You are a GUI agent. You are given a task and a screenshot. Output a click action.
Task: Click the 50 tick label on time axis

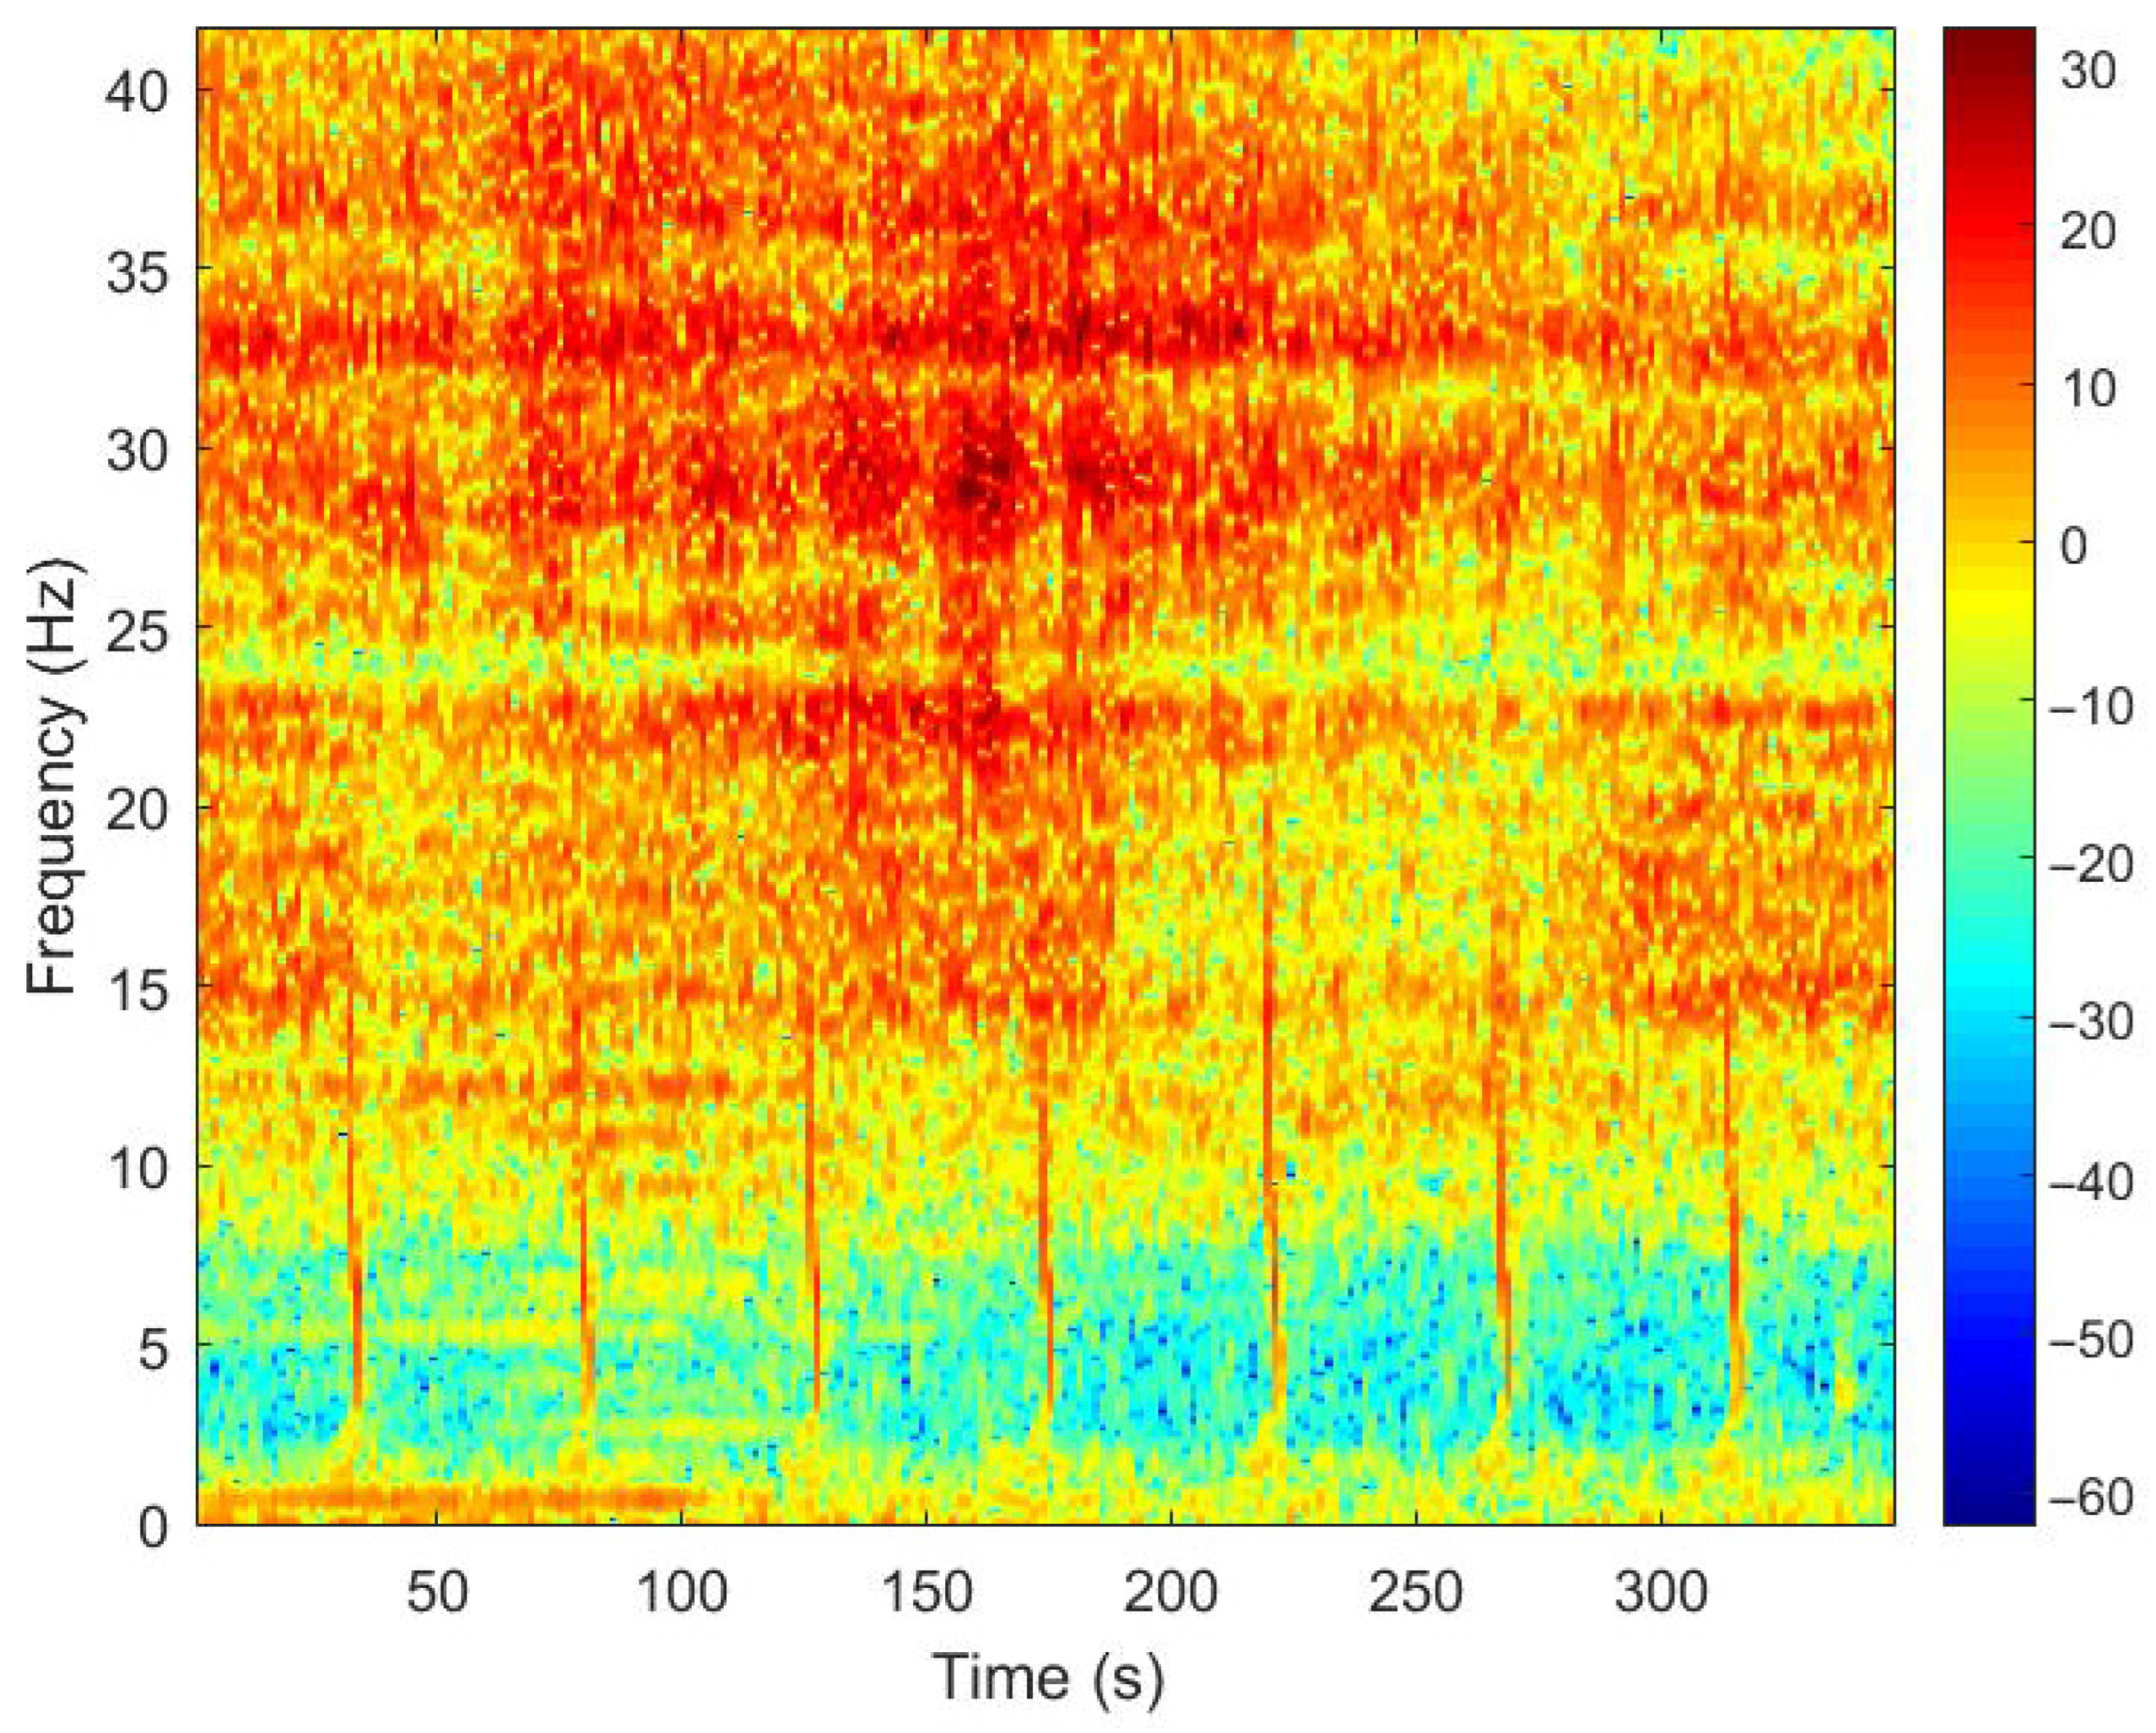coord(437,1592)
